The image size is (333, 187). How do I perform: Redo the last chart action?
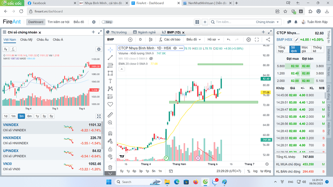pyautogui.click(x=237, y=39)
